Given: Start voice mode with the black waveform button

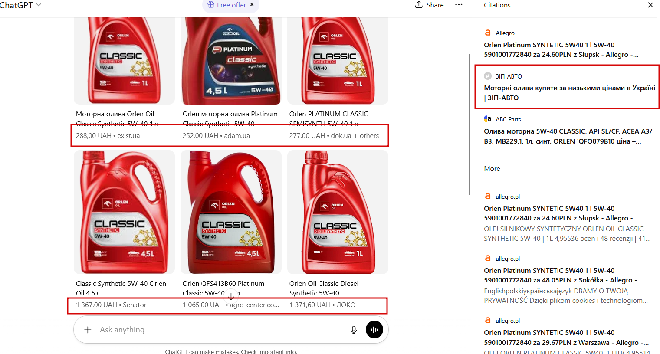Looking at the screenshot, I should pos(374,330).
